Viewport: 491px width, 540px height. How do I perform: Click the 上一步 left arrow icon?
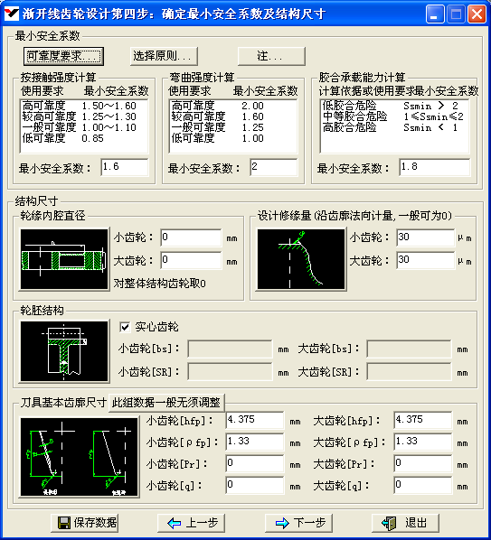coord(175,523)
